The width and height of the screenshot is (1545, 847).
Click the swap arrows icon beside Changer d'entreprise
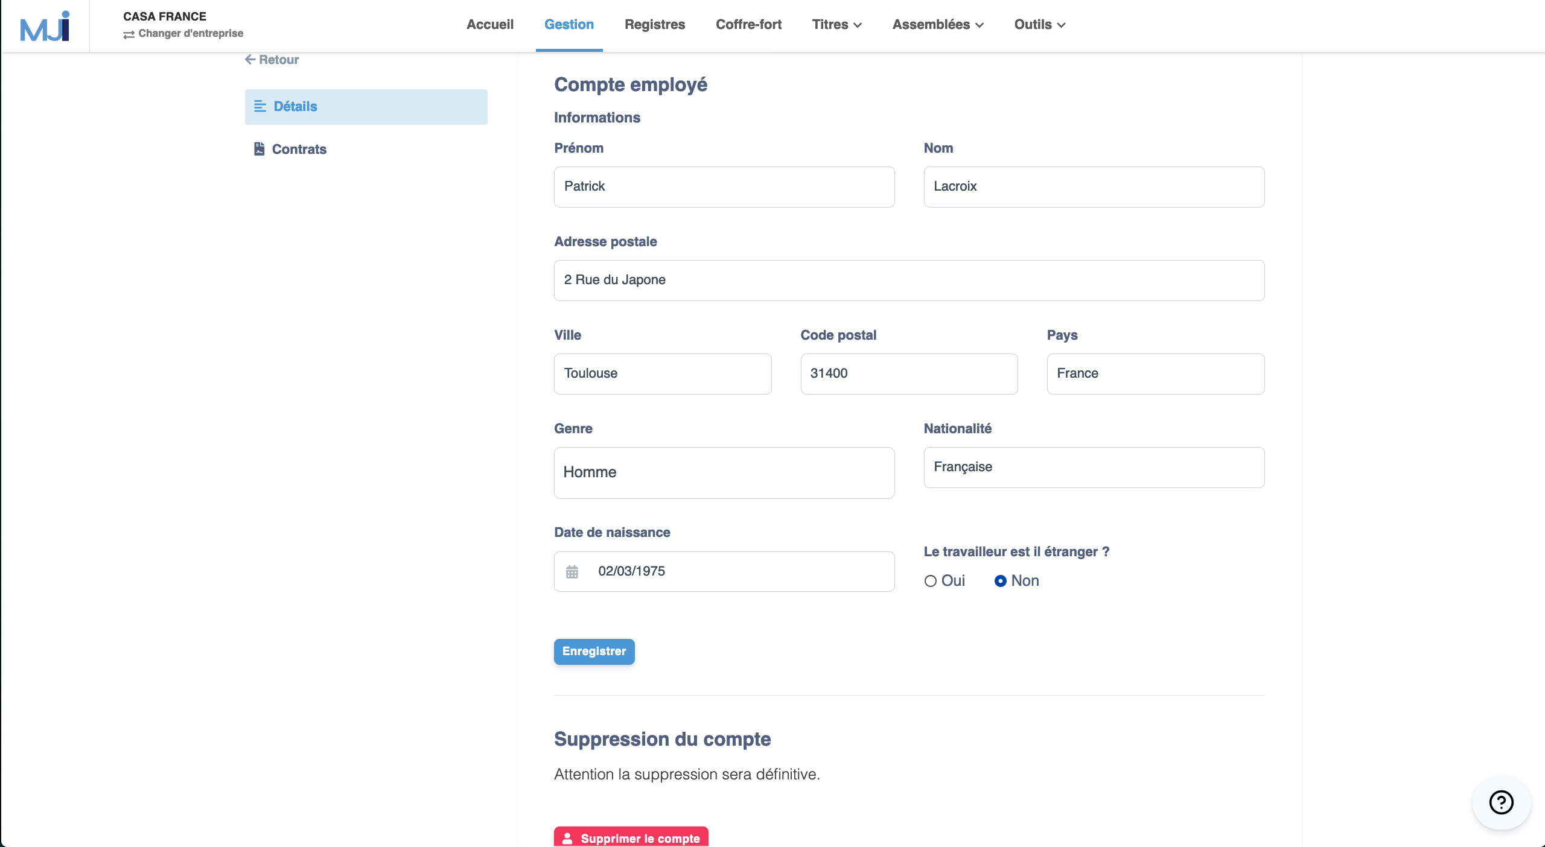click(x=129, y=34)
